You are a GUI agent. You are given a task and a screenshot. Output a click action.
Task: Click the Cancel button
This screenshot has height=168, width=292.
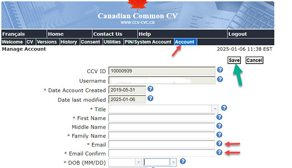coord(254,60)
